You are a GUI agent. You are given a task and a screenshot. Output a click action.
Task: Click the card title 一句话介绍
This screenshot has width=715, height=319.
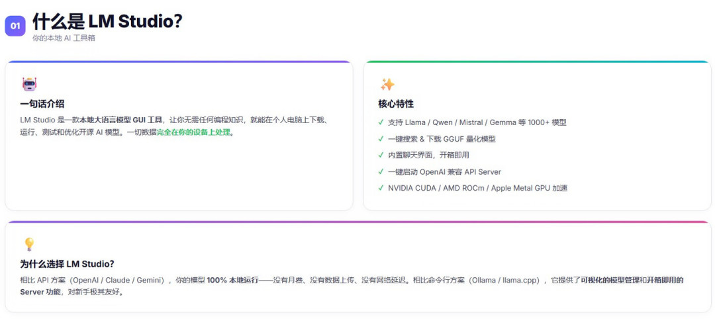tap(42, 104)
